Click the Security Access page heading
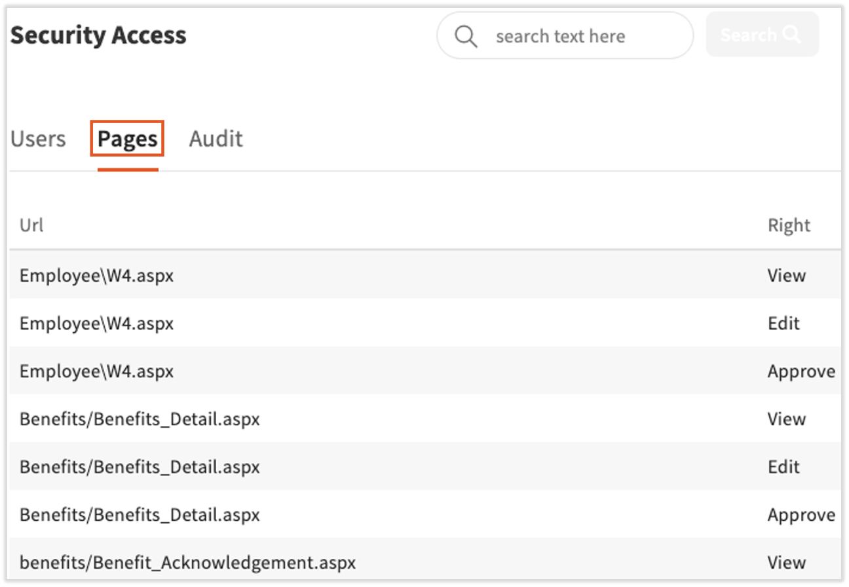Screen dimensions: 849x587 (x=98, y=35)
